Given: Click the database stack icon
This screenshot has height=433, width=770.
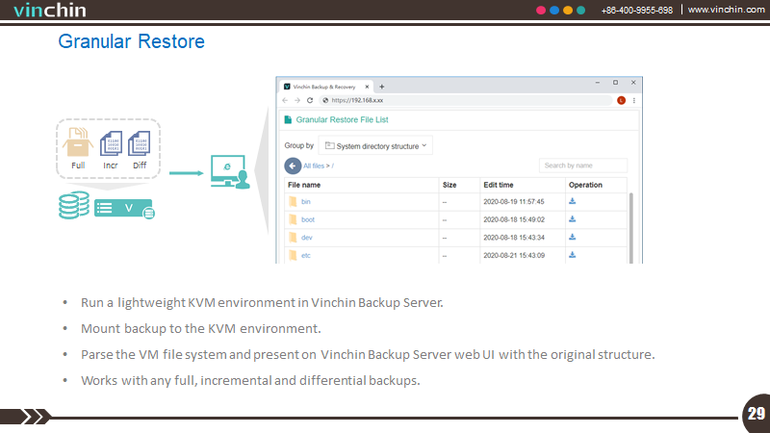Looking at the screenshot, I should point(74,205).
